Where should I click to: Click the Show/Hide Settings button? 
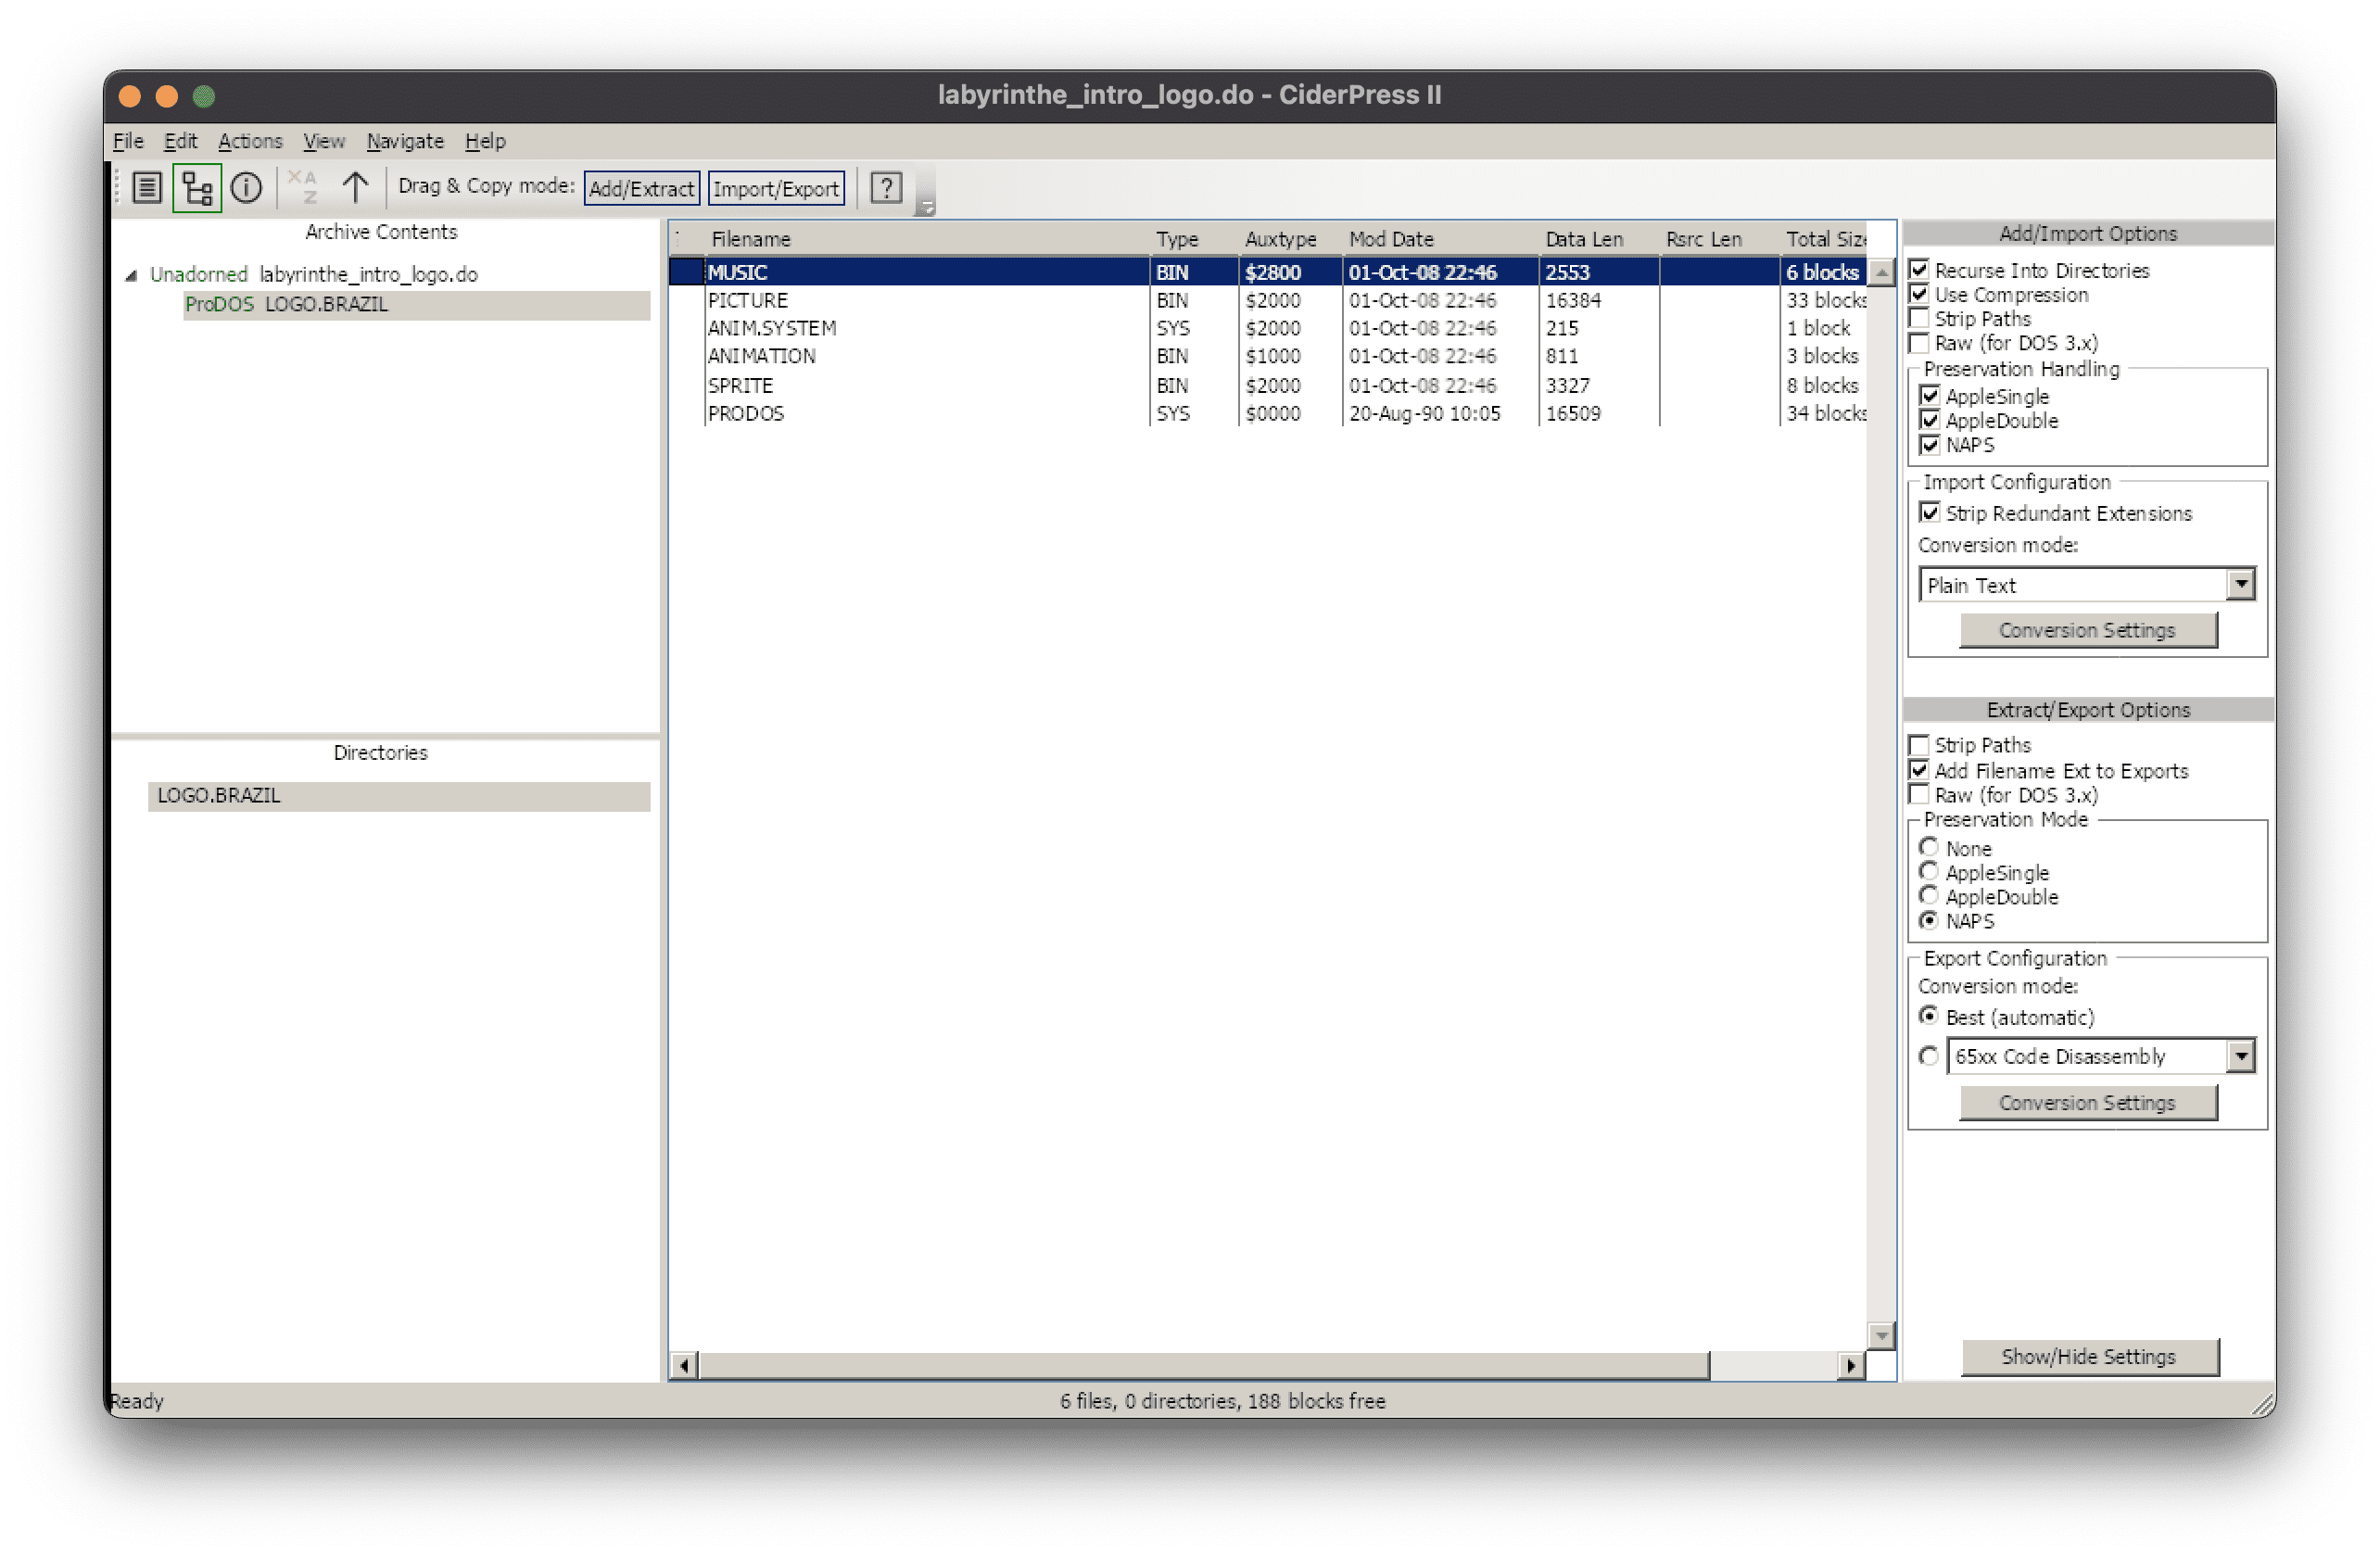2089,1356
